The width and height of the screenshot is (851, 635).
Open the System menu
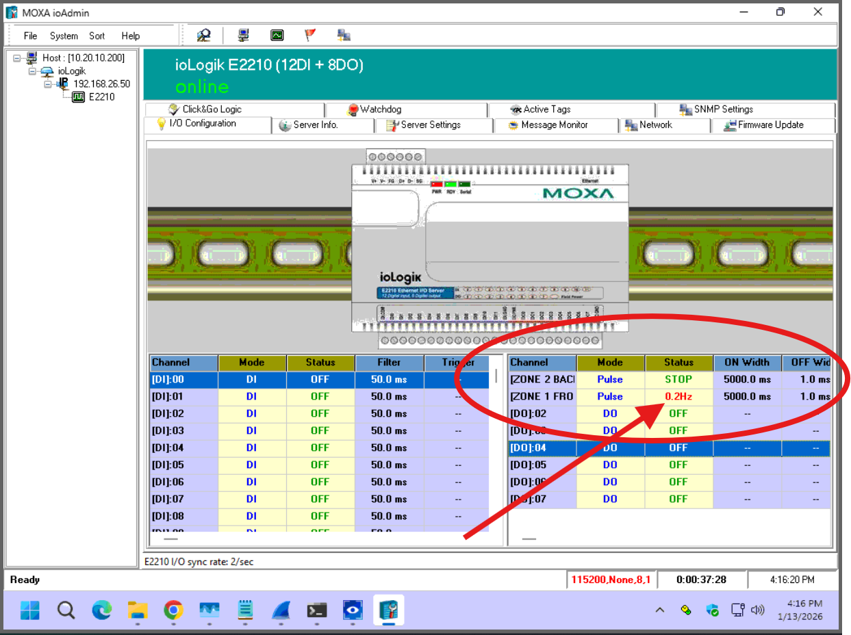[64, 36]
